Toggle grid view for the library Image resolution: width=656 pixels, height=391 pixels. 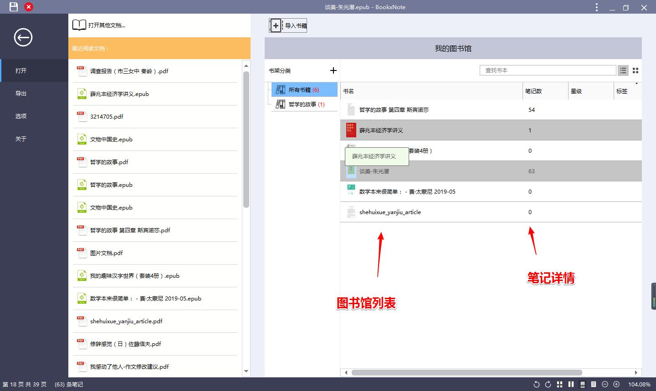[x=636, y=70]
